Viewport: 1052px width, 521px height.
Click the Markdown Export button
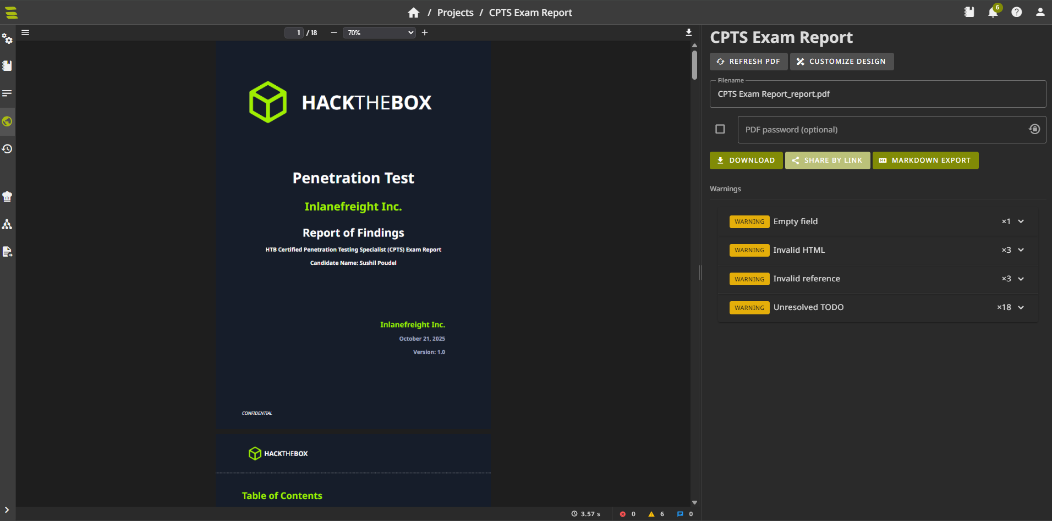pyautogui.click(x=925, y=160)
